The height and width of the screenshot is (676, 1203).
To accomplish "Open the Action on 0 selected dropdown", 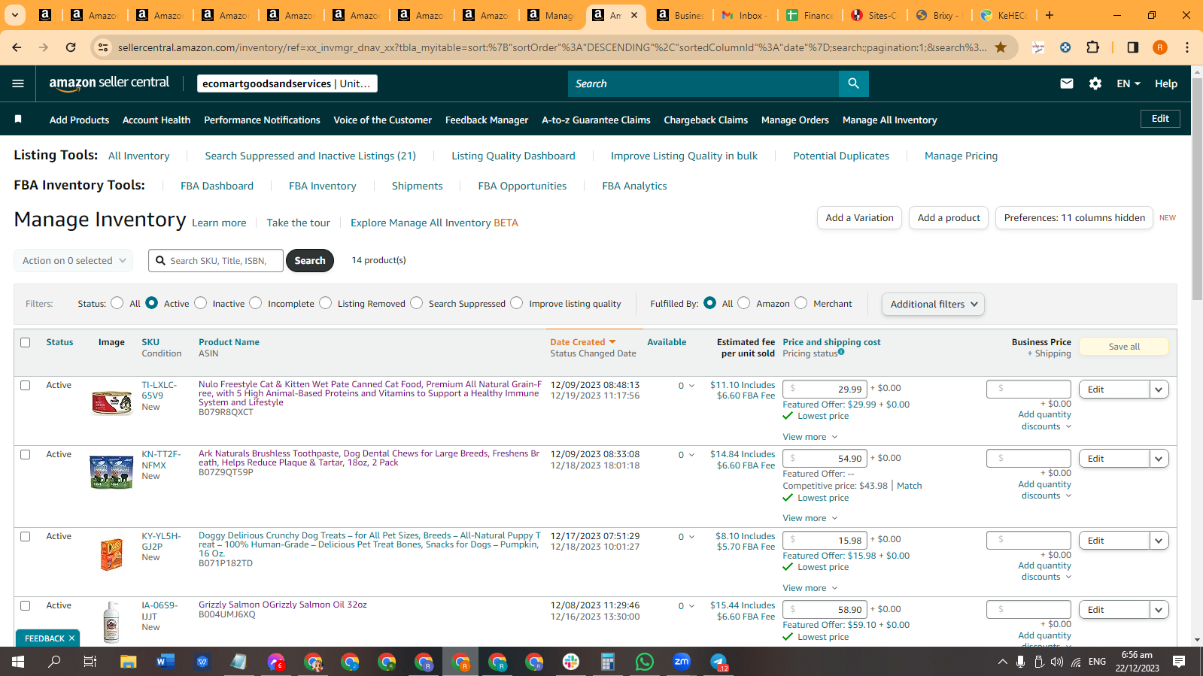I will click(74, 261).
